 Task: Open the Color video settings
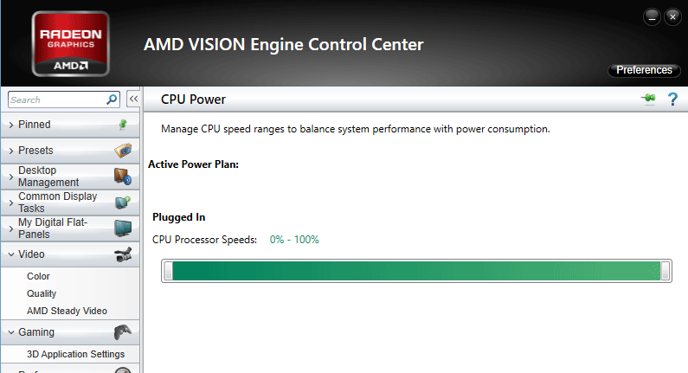pyautogui.click(x=38, y=276)
